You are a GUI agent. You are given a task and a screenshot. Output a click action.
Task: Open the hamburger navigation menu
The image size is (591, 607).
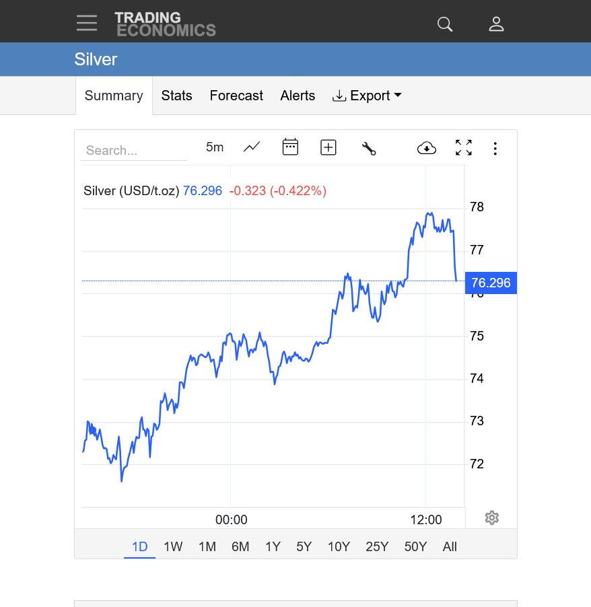[87, 23]
